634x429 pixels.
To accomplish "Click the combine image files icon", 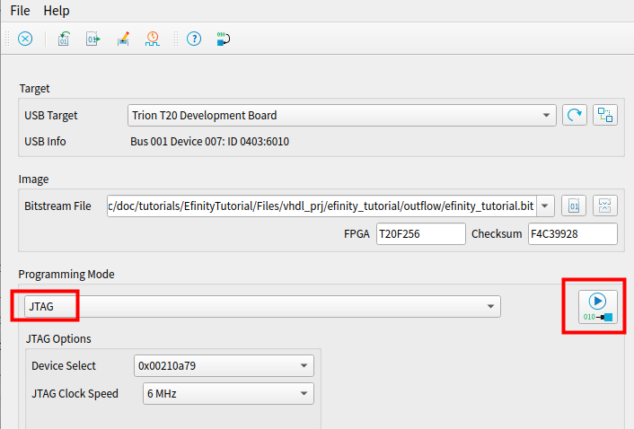I will click(x=605, y=206).
